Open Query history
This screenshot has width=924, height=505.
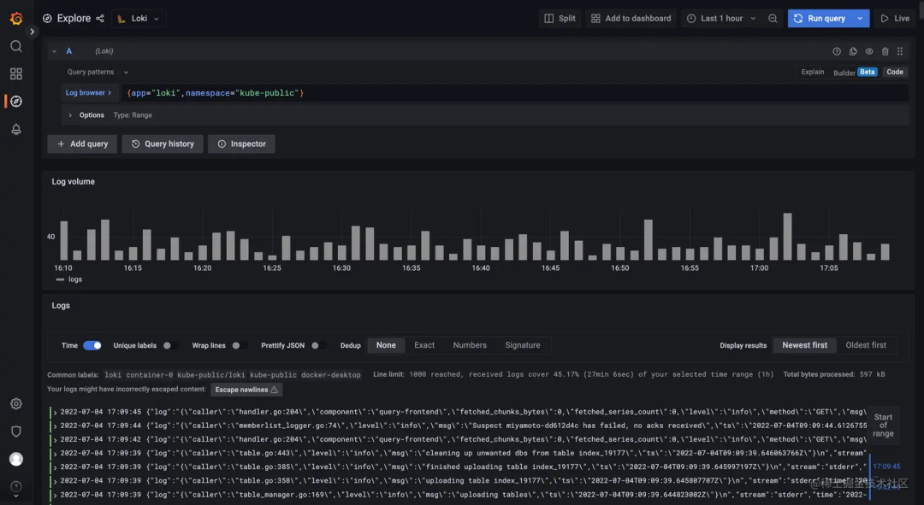(x=163, y=144)
